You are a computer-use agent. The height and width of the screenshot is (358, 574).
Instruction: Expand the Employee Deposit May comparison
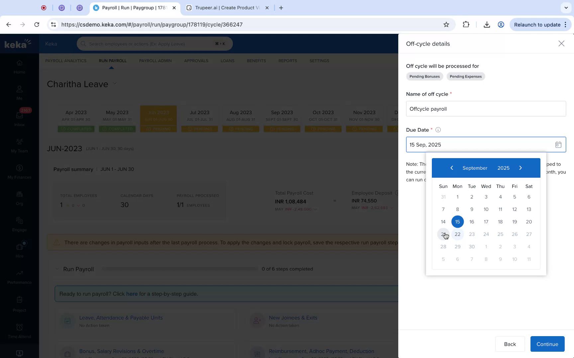[x=391, y=208]
